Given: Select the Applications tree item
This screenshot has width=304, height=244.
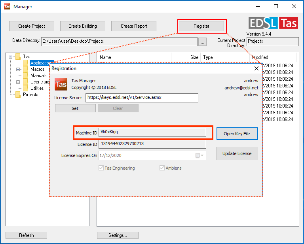Looking at the screenshot, I should 40,63.
